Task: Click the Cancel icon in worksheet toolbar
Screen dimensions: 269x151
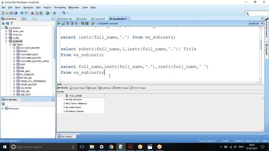Action: click(76, 23)
